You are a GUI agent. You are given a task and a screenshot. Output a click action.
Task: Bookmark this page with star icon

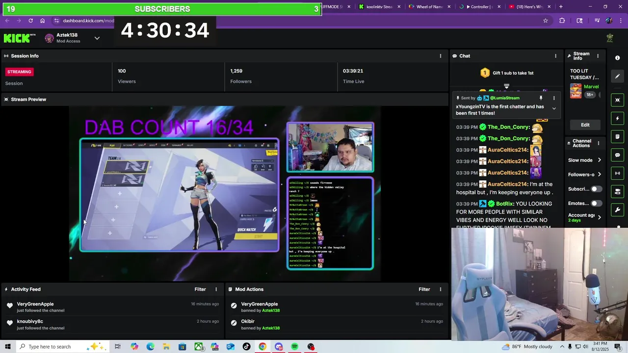click(x=545, y=21)
